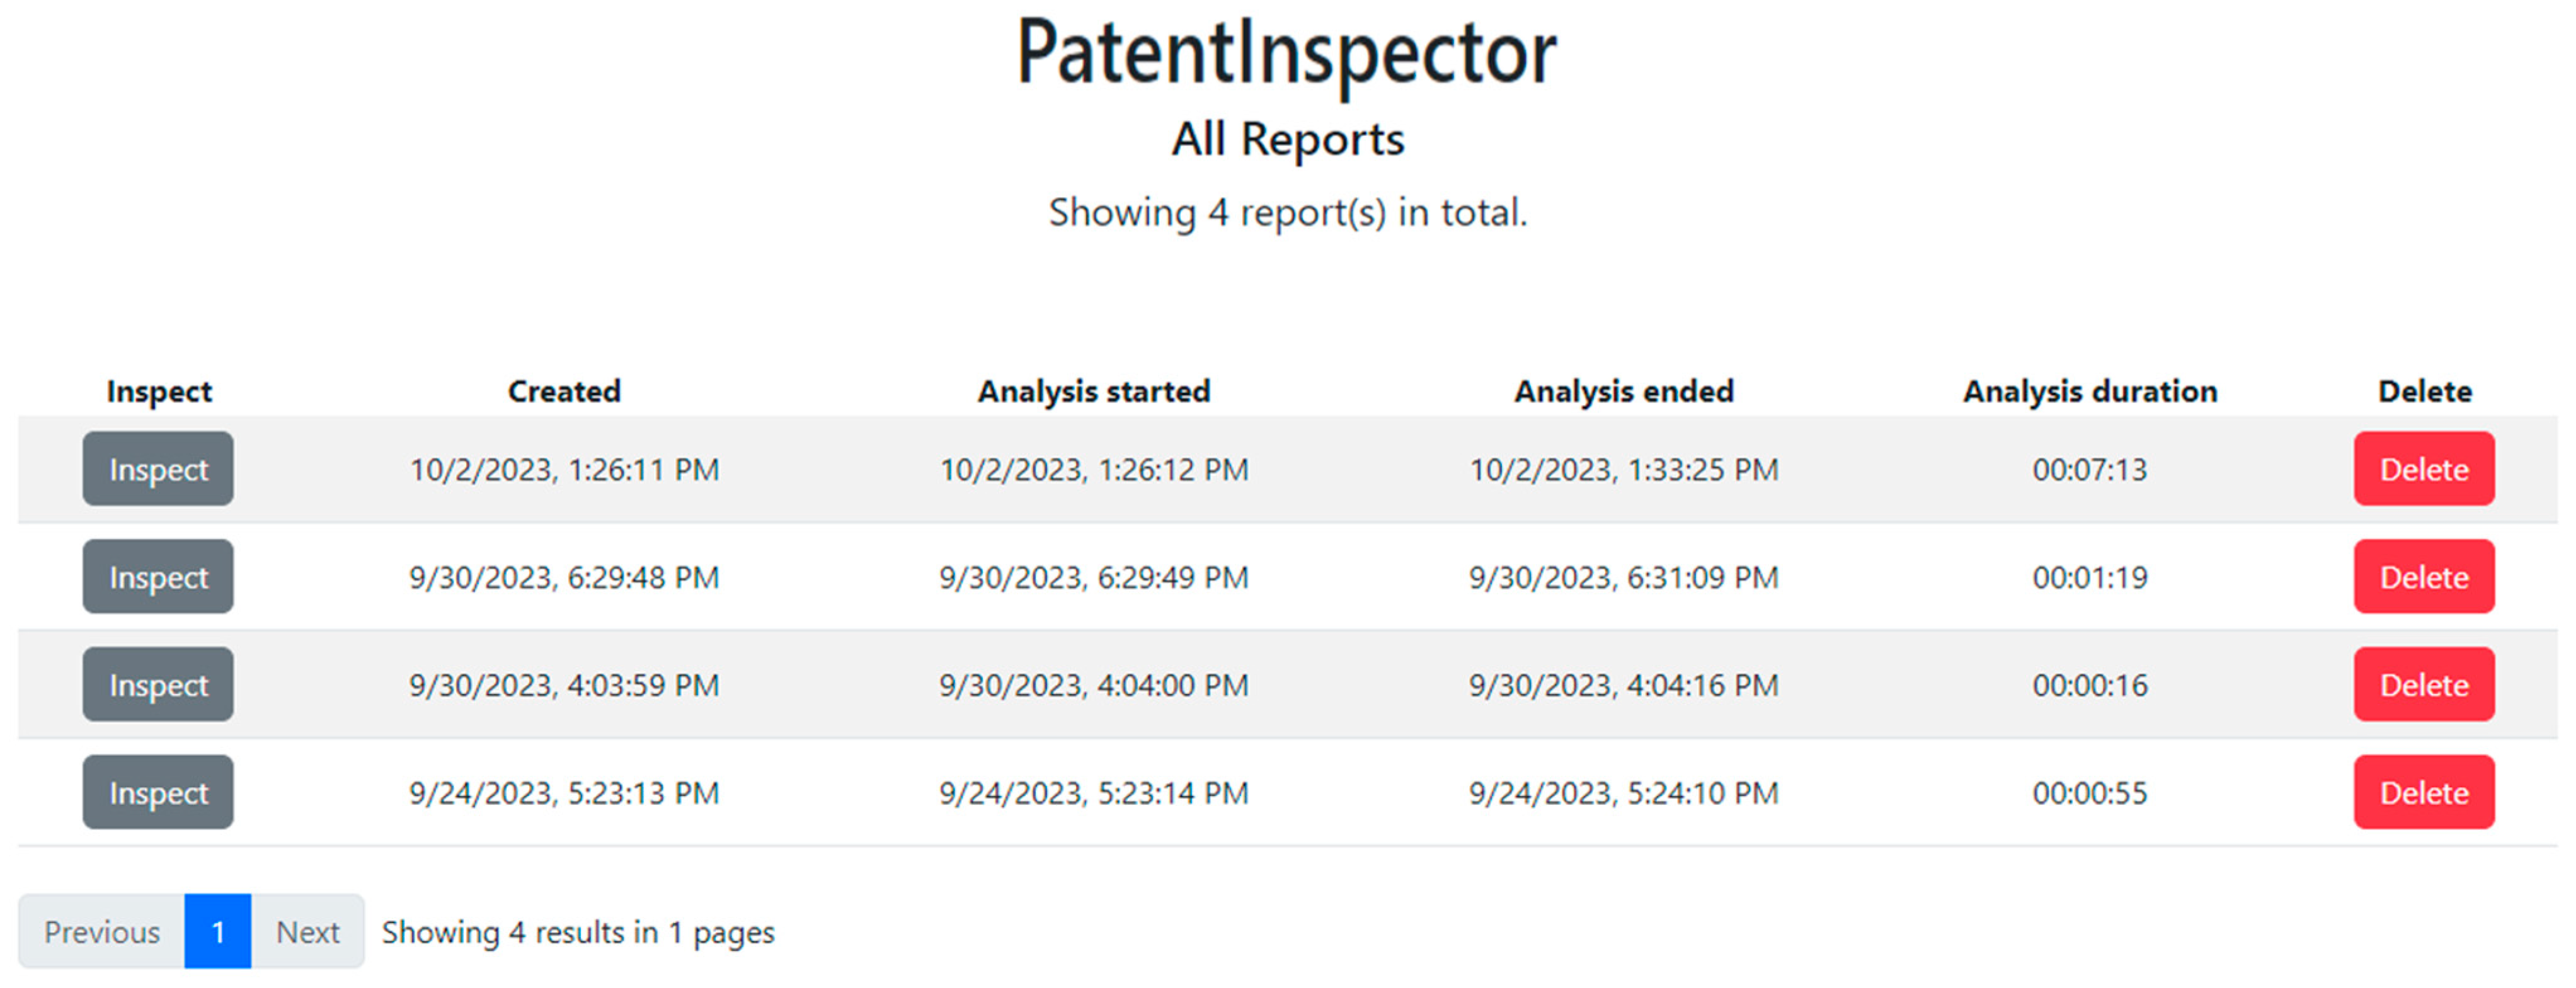Delete the report from 9/24/2023

pos(2423,792)
